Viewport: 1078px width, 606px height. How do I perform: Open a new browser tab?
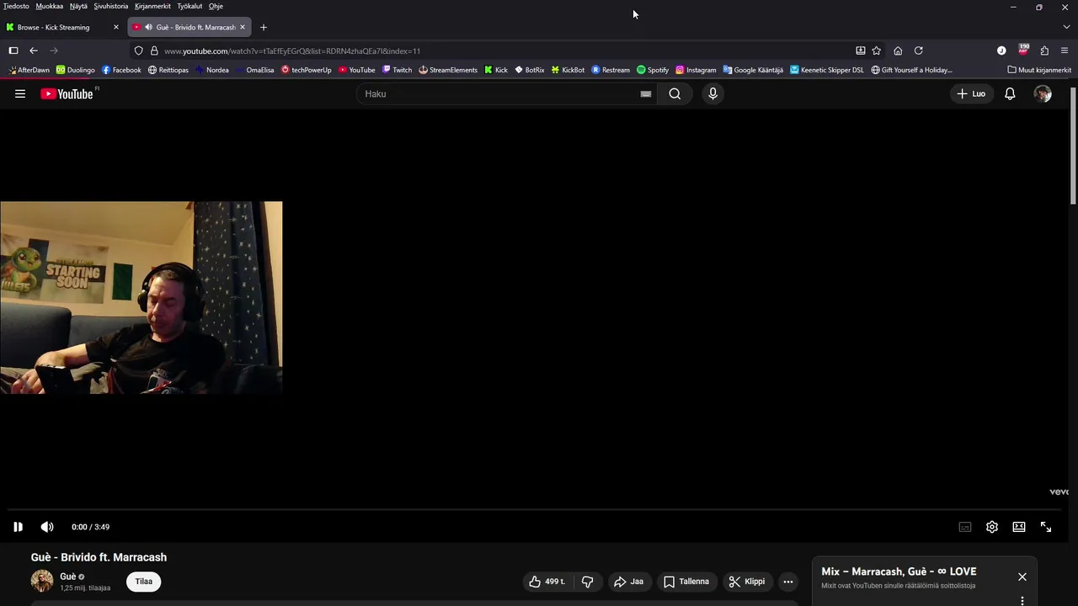click(x=264, y=27)
